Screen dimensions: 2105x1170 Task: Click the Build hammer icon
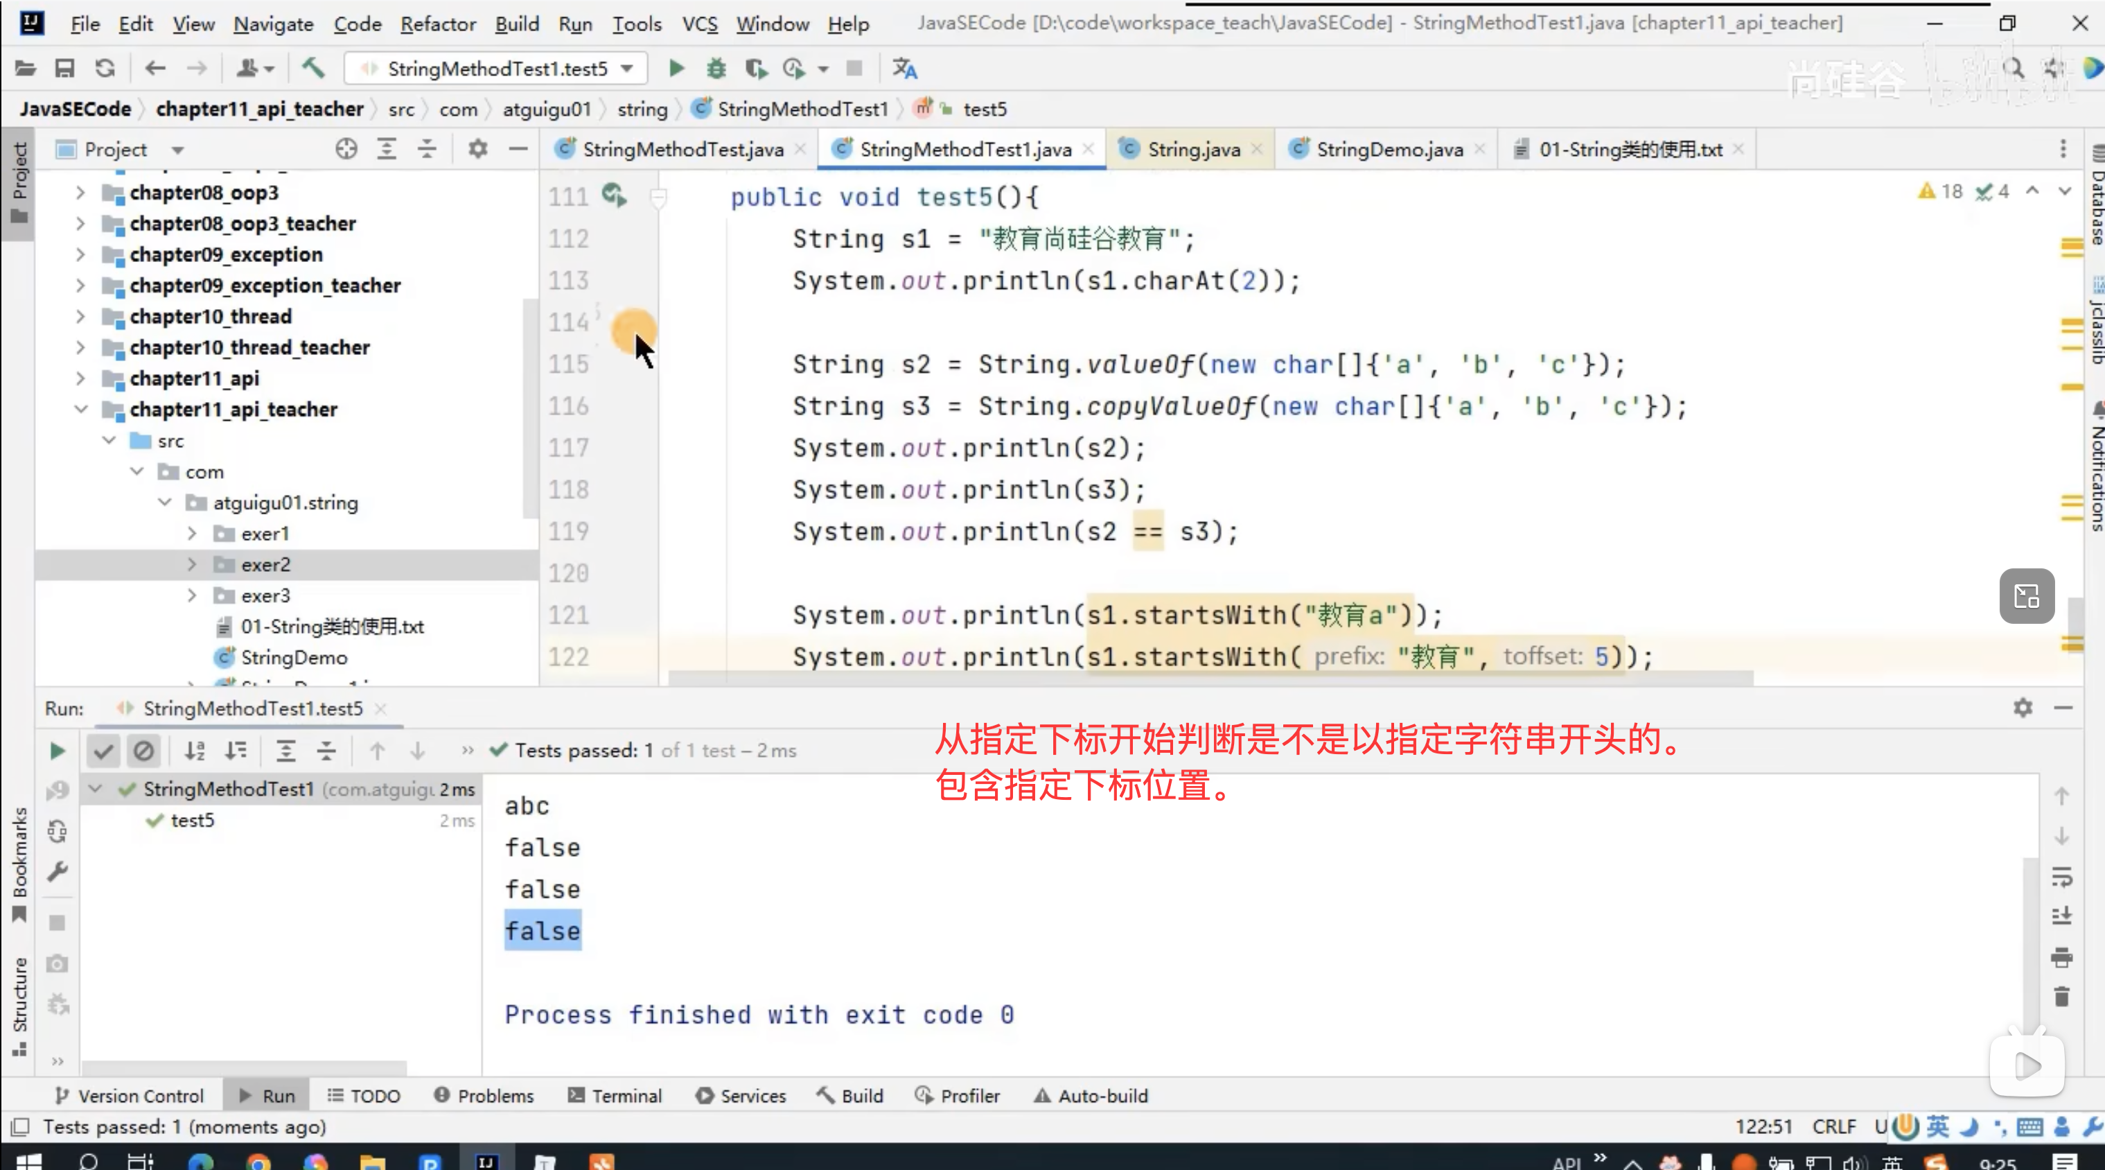313,69
